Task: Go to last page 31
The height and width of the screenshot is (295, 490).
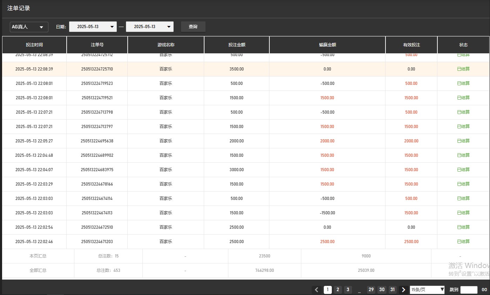Action: 392,290
